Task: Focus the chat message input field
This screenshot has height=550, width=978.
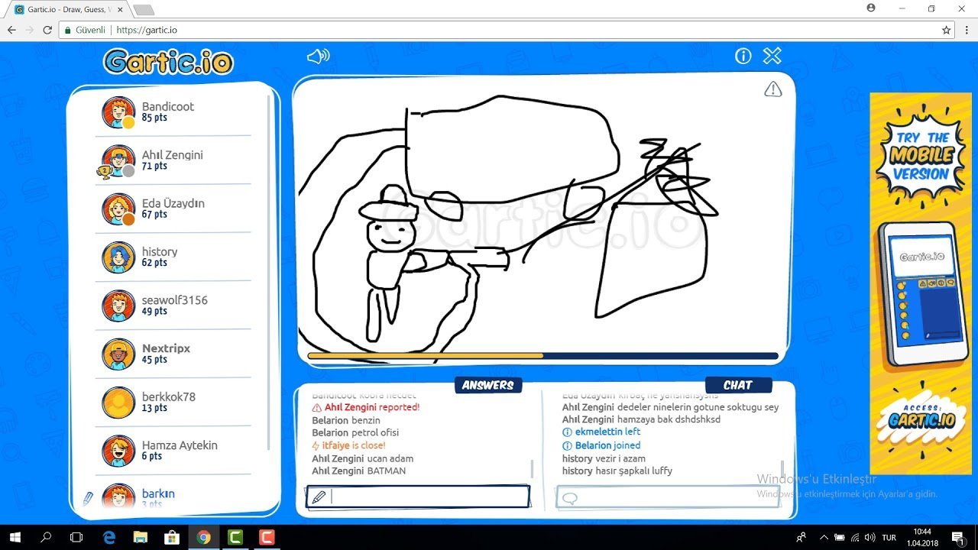Action: [668, 497]
